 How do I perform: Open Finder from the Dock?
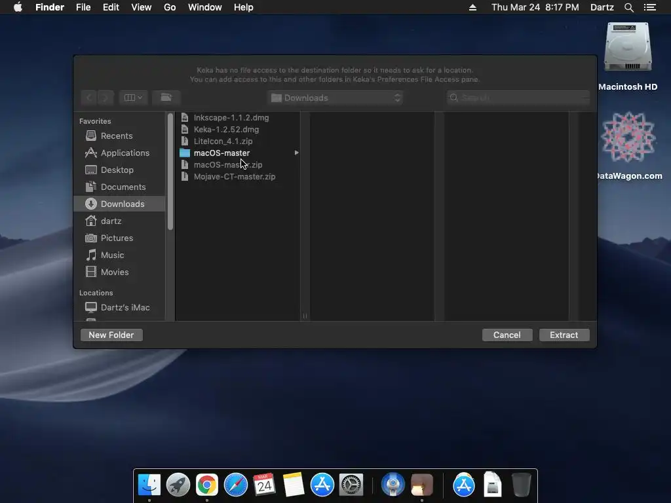tap(149, 485)
